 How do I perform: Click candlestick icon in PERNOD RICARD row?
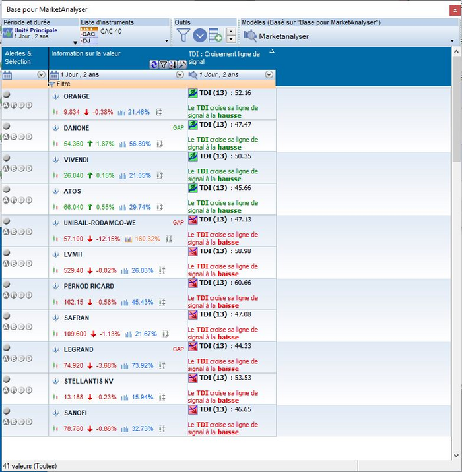click(55, 302)
